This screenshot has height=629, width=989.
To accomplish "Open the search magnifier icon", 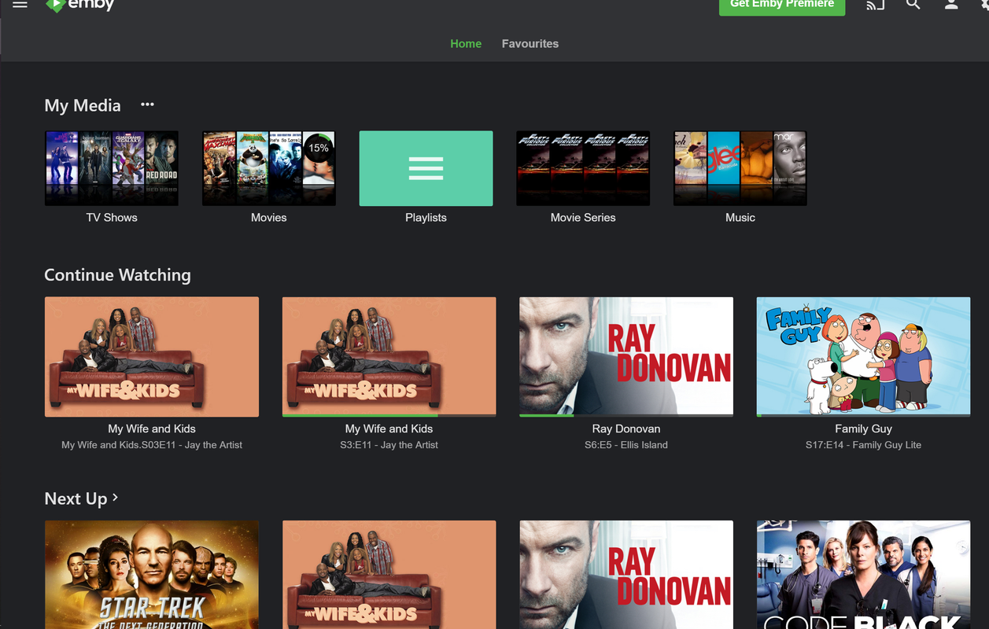I will tap(913, 5).
